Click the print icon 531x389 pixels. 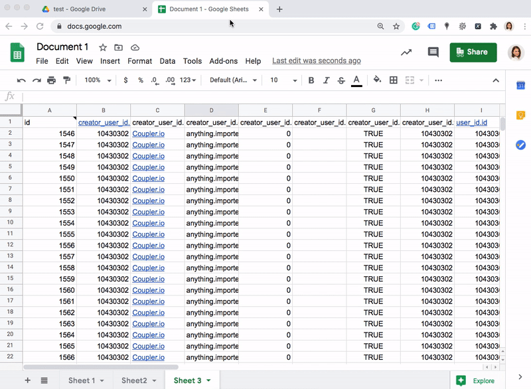coord(51,80)
